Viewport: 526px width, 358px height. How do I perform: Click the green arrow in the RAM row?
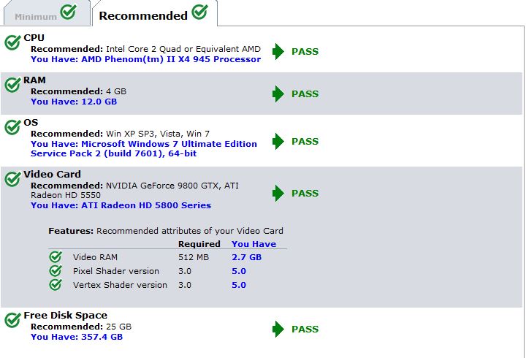click(x=278, y=94)
